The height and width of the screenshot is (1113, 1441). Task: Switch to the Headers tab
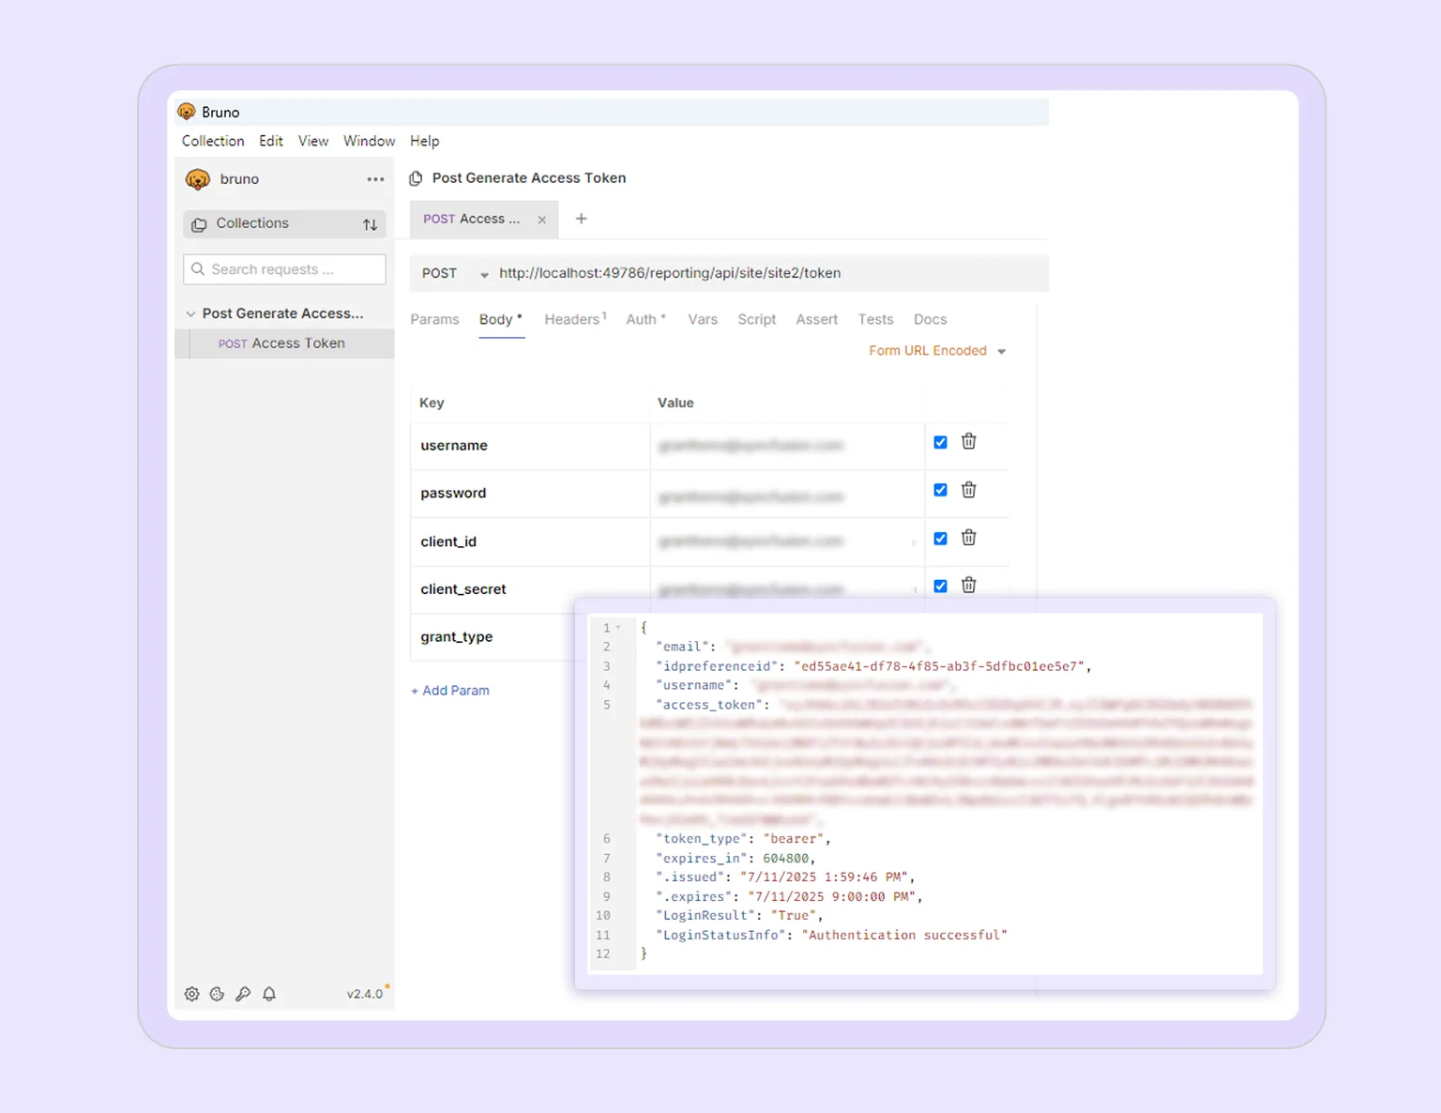coord(571,319)
